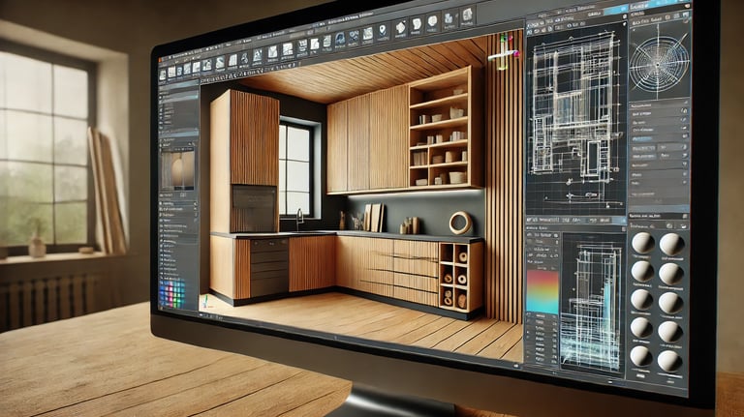Click the small axis indicator at the viewport's bottom-left corner

pyautogui.click(x=206, y=301)
